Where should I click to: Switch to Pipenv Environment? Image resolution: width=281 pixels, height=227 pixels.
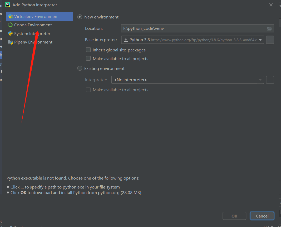pos(33,42)
